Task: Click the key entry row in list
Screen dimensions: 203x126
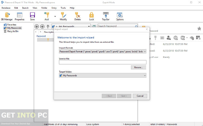Action: pos(45,40)
